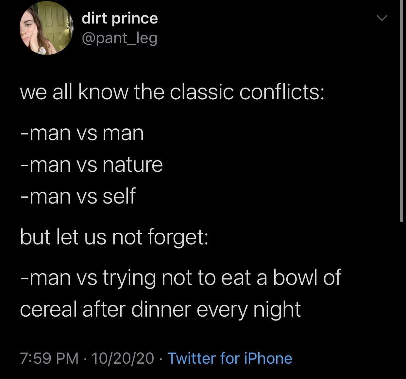Click the 10/20/20 date

(123, 358)
